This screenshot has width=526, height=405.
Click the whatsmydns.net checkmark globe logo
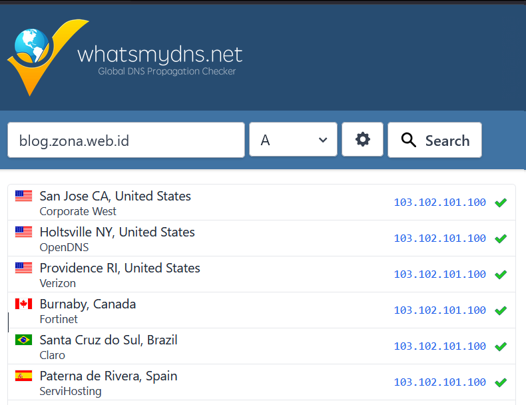coord(47,57)
